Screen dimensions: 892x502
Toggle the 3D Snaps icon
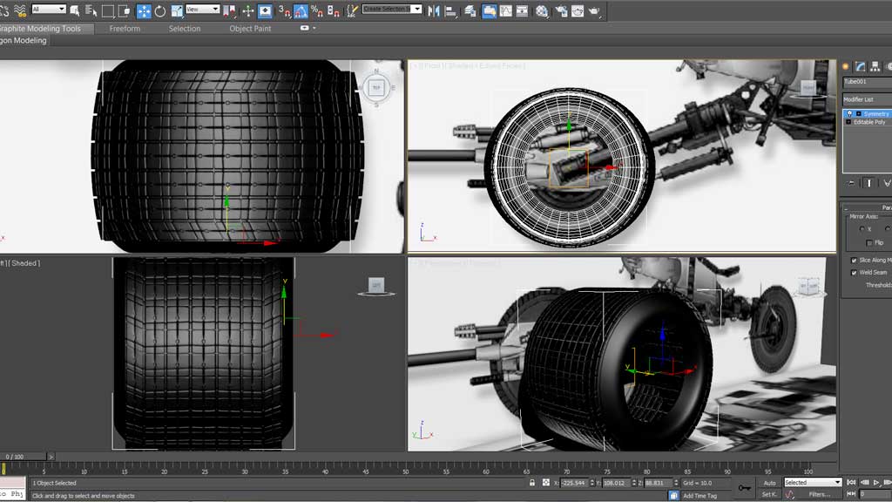tap(284, 10)
